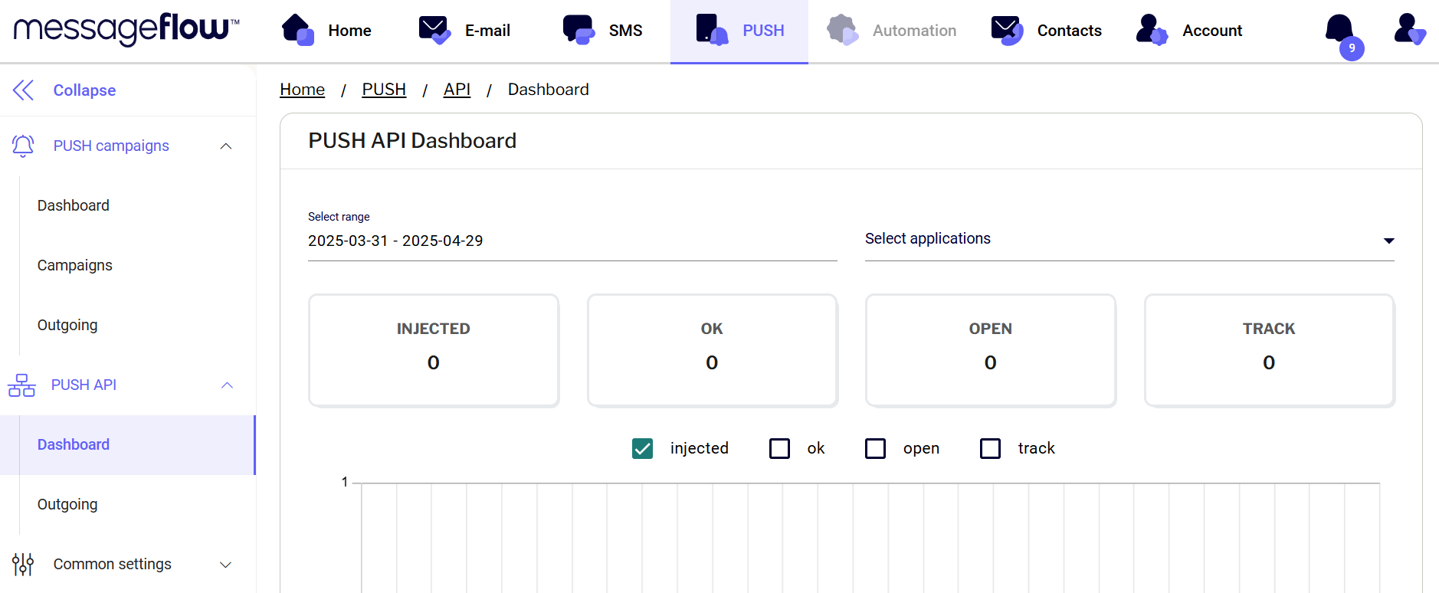Click the E-mail envelope icon

tap(434, 30)
